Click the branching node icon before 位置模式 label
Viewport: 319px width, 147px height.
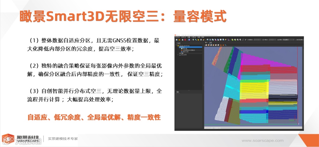pyautogui.click(x=245, y=40)
